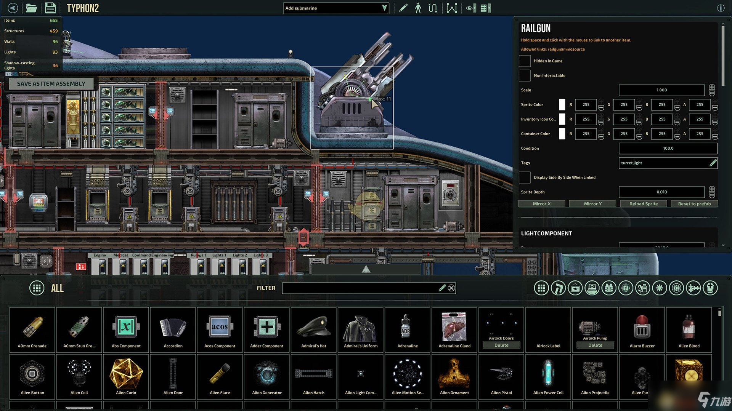Open a submarine file via folder icon

pyautogui.click(x=31, y=8)
